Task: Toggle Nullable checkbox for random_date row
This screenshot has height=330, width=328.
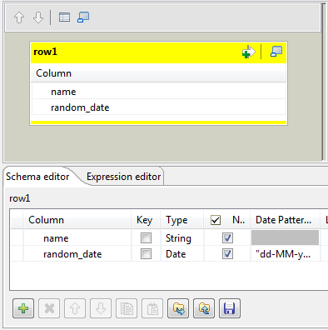Action: point(227,254)
